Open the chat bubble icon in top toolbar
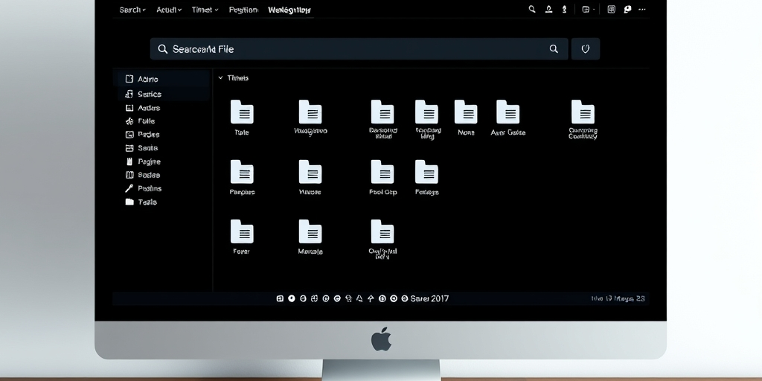762x381 pixels. [x=627, y=9]
